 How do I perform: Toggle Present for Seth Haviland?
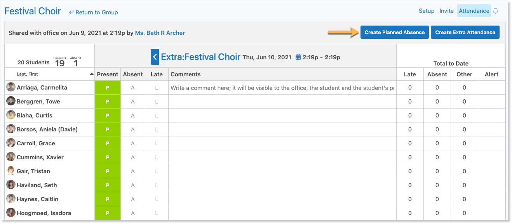click(108, 185)
